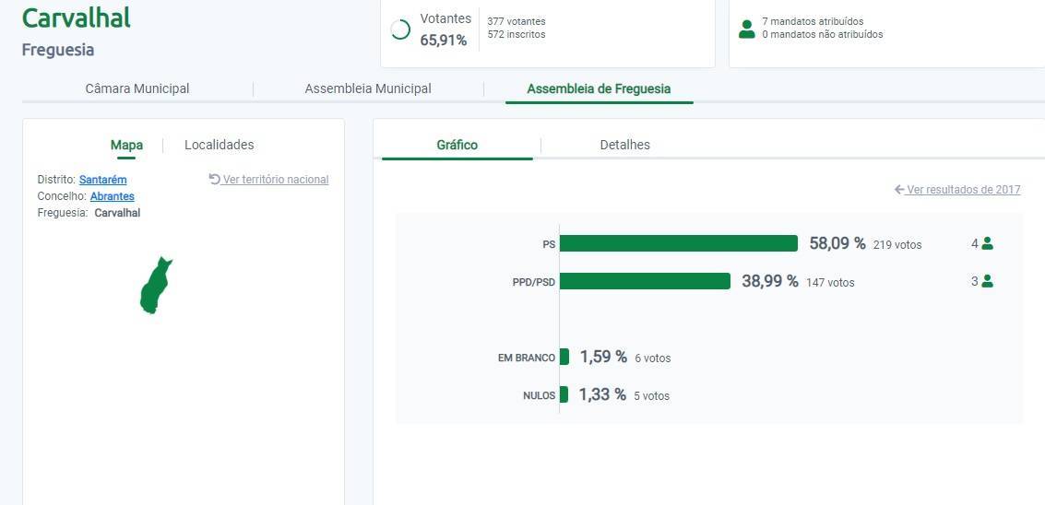Viewport: 1045px width, 505px height.
Task: Follow the Abrantes concelho link
Action: pyautogui.click(x=112, y=196)
